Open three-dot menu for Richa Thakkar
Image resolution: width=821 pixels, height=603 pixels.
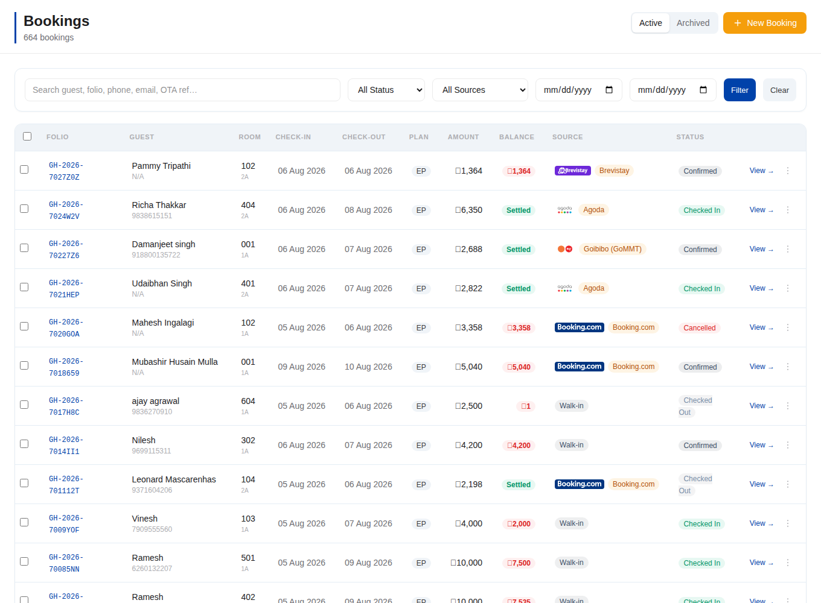(x=788, y=210)
